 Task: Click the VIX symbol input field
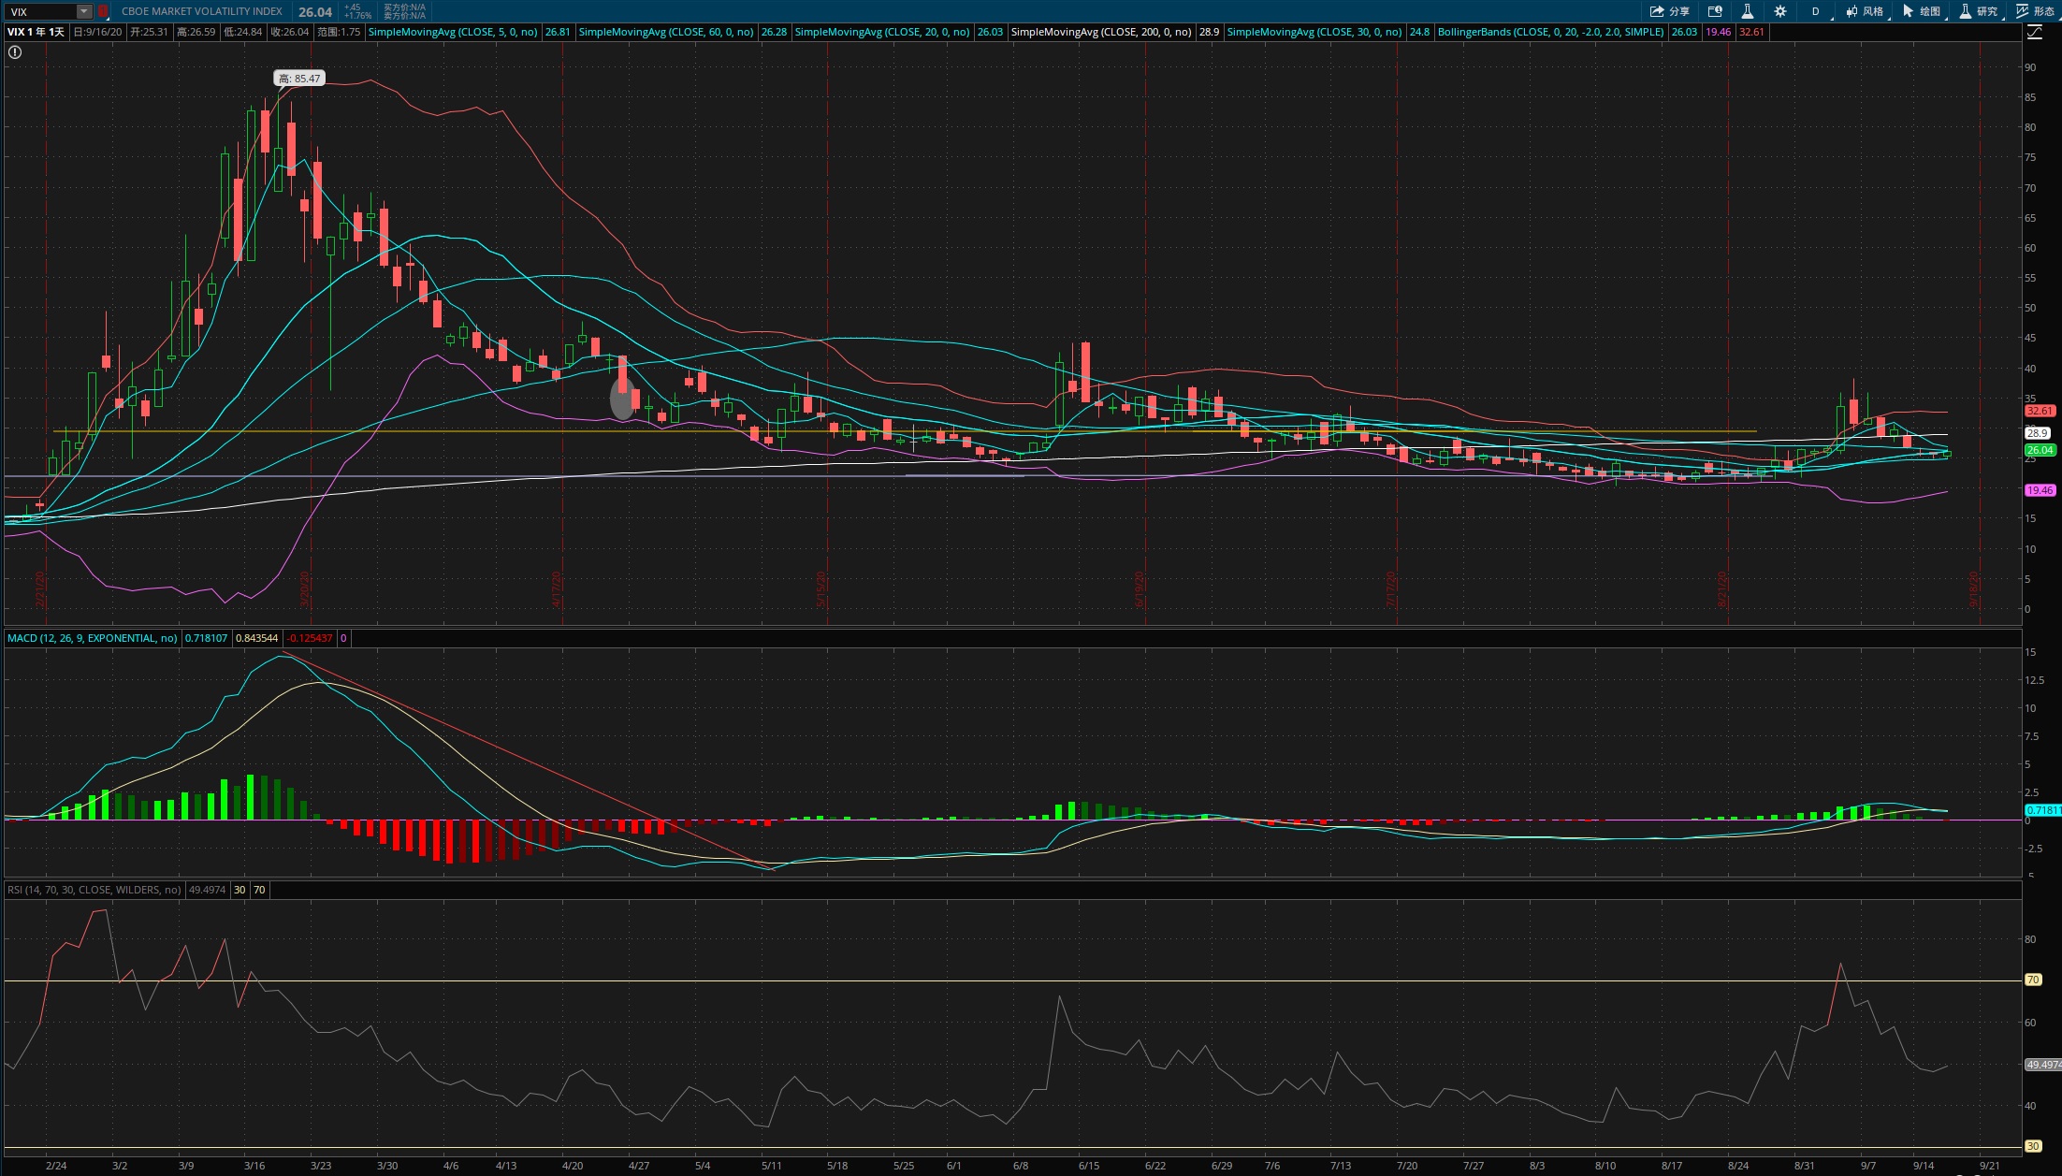pyautogui.click(x=41, y=11)
